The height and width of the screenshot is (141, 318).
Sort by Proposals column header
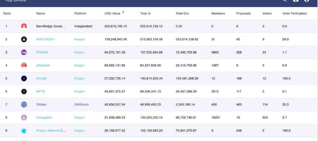(243, 13)
